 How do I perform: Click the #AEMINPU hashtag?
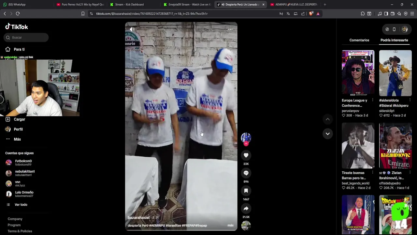tap(157, 226)
